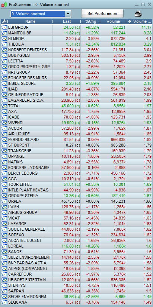Viewport: 153px width, 307px height.
Task: Open the chart icon beside LAFARGE
Action: (4, 224)
